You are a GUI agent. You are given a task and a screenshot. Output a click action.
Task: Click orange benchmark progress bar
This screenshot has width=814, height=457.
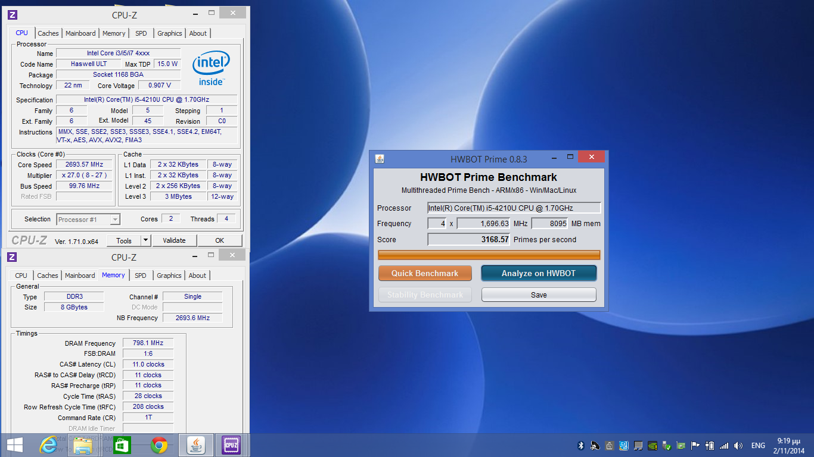coord(489,255)
